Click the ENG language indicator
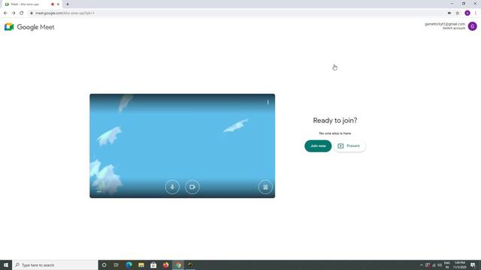Image resolution: width=481 pixels, height=270 pixels. pos(447,265)
